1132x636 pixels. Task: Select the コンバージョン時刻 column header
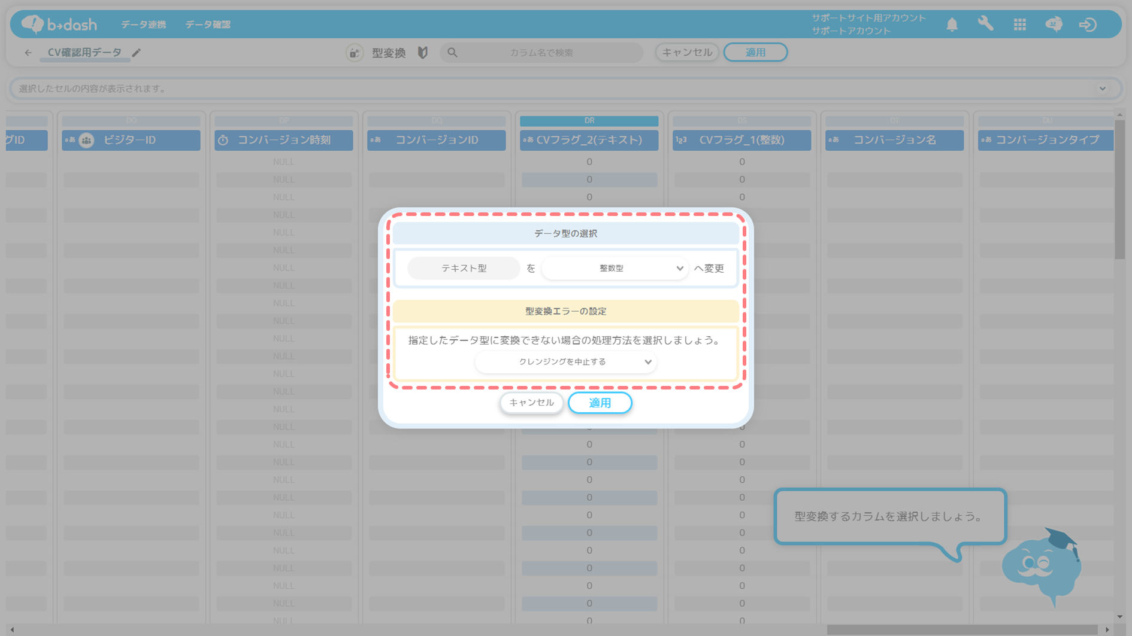click(283, 140)
